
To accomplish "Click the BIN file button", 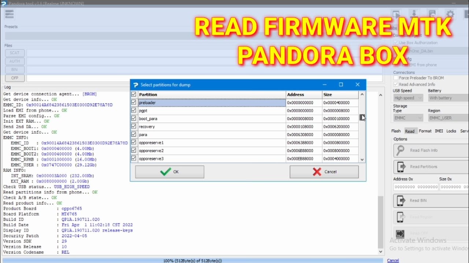I will 15,70.
